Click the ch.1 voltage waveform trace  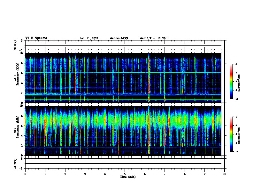click(x=123, y=45)
